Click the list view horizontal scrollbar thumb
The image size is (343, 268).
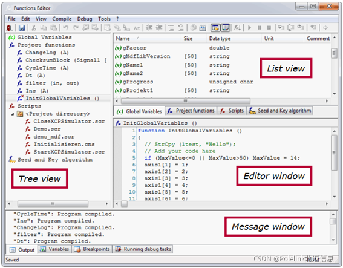[x=186, y=101]
